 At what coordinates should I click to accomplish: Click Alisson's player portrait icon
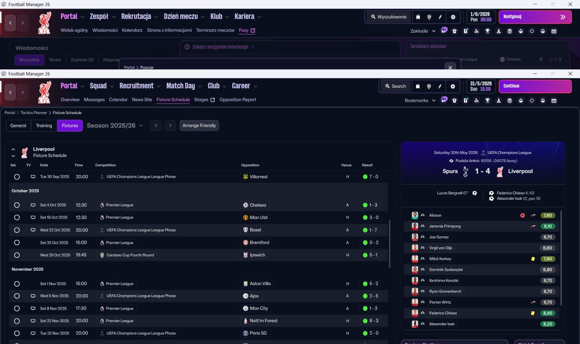coord(415,215)
